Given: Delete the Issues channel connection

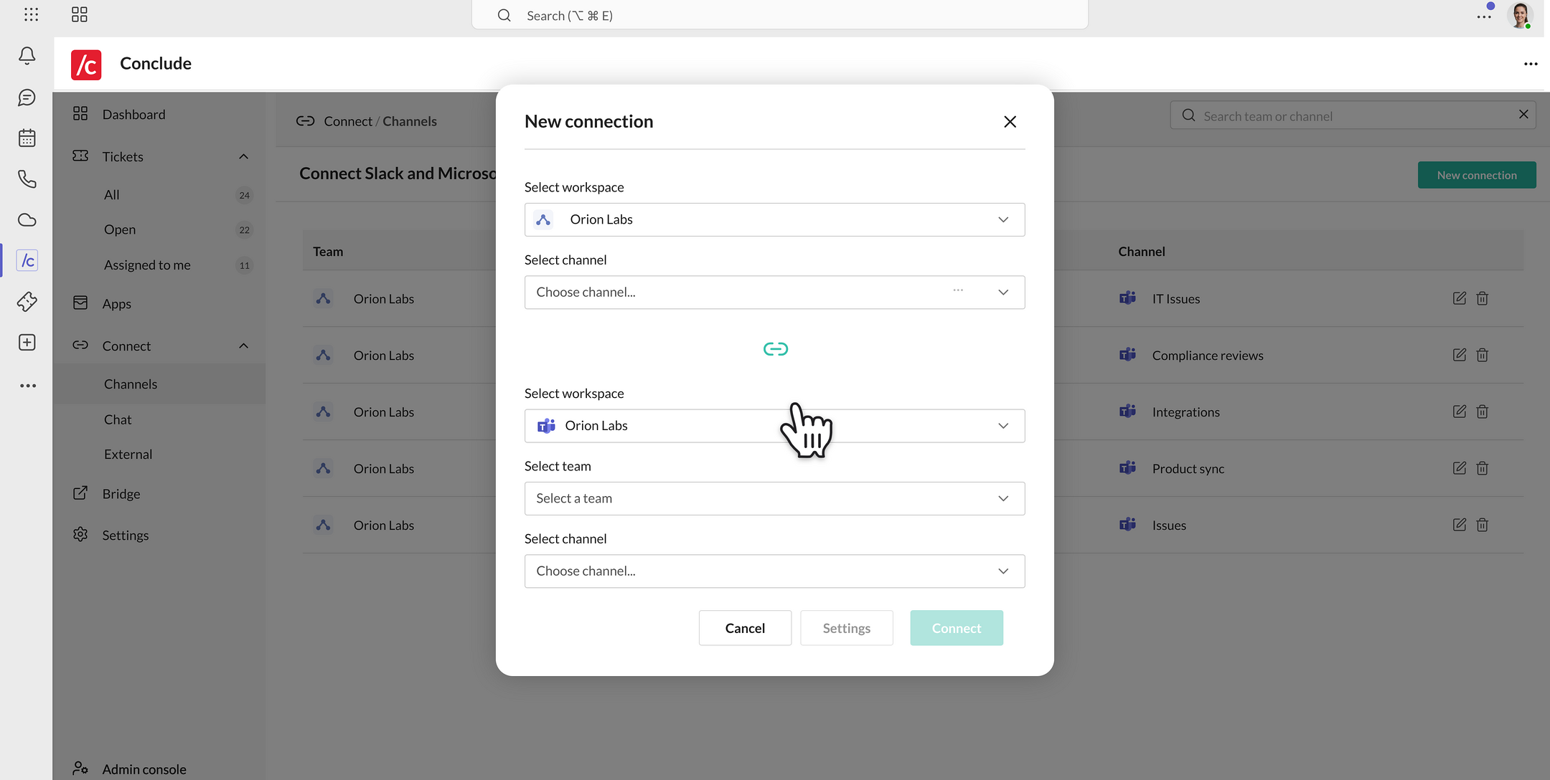Looking at the screenshot, I should 1483,525.
